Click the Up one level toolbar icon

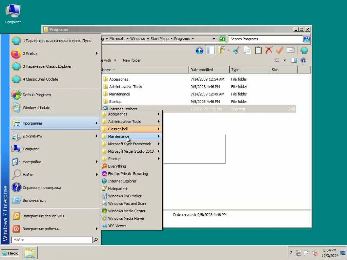coord(199,50)
